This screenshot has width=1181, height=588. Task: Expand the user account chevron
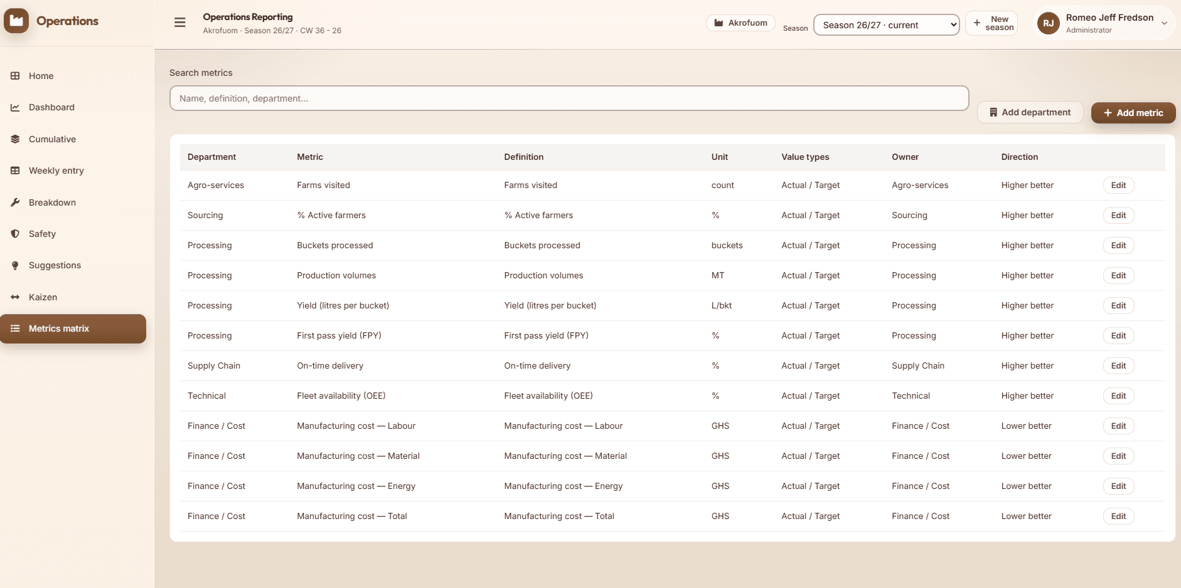(1164, 23)
